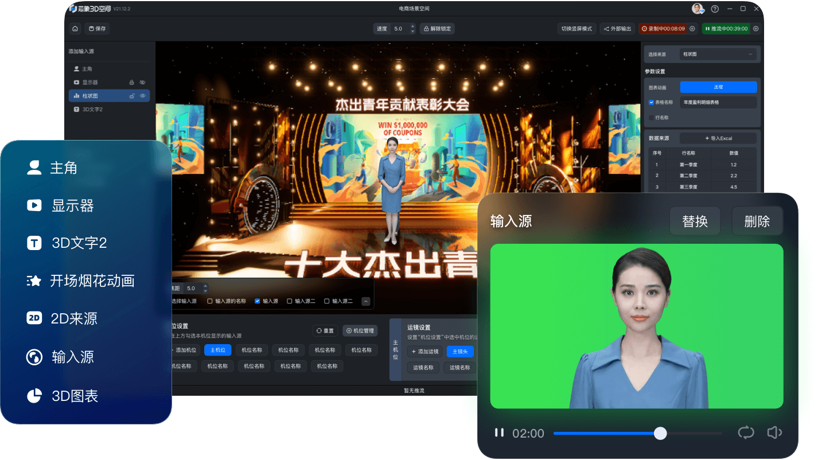This screenshot has width=818, height=460.
Task: Enable the 行名称 checkbox
Action: 651,118
